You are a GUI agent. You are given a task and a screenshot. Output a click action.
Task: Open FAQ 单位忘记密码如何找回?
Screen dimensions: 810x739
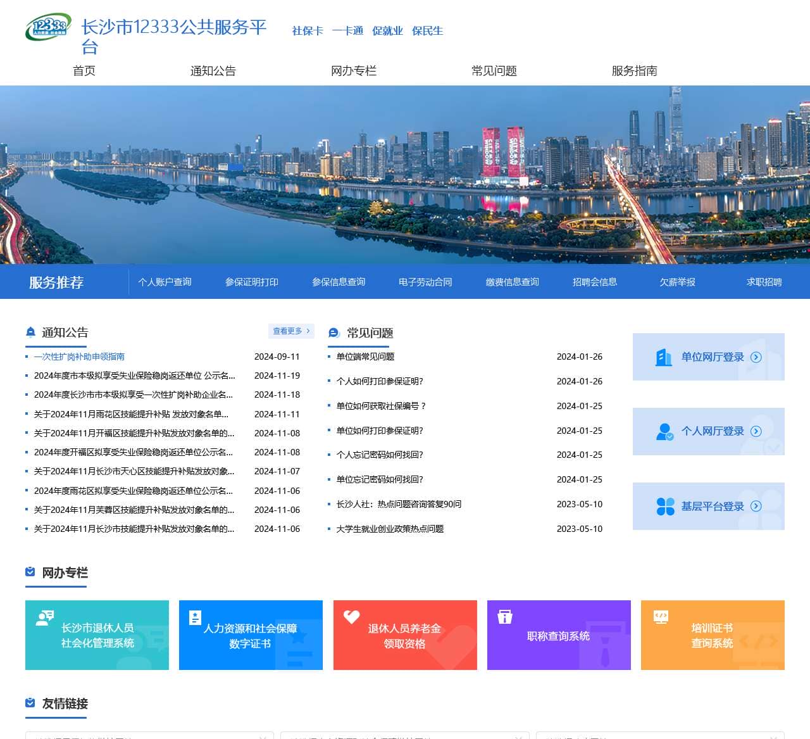(x=380, y=479)
